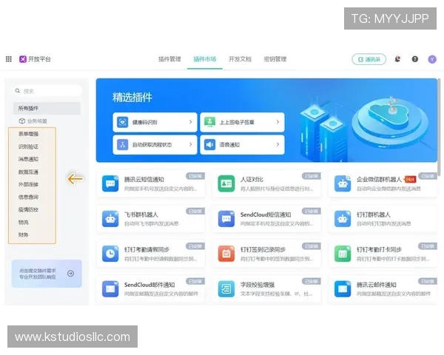Select 识别验证 category

[28, 146]
